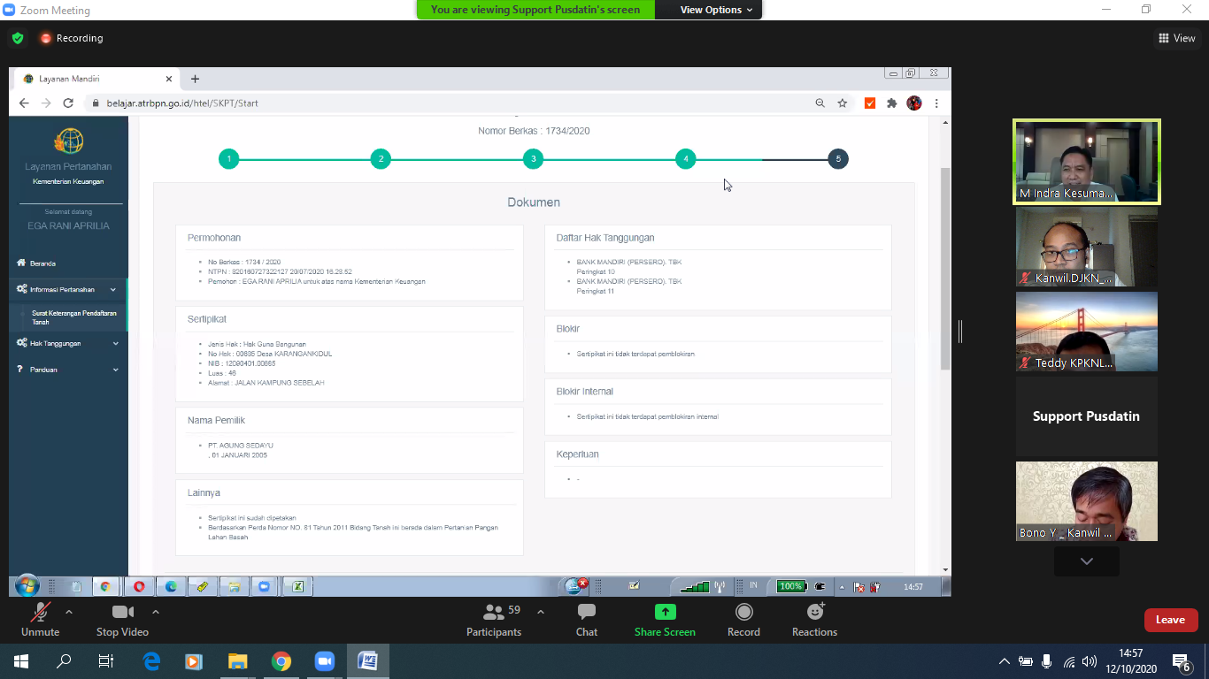The image size is (1209, 679).
Task: Open Microsoft Word from the taskbar
Action: click(367, 660)
